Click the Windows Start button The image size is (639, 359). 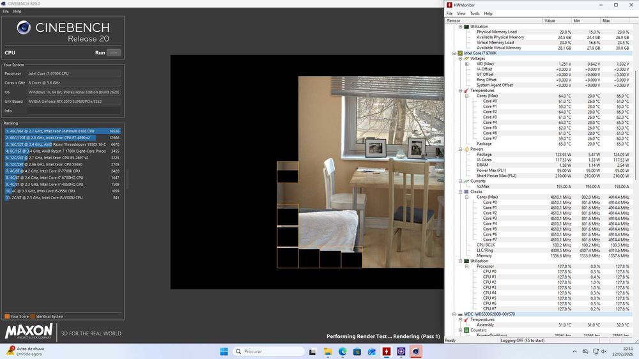tap(224, 351)
